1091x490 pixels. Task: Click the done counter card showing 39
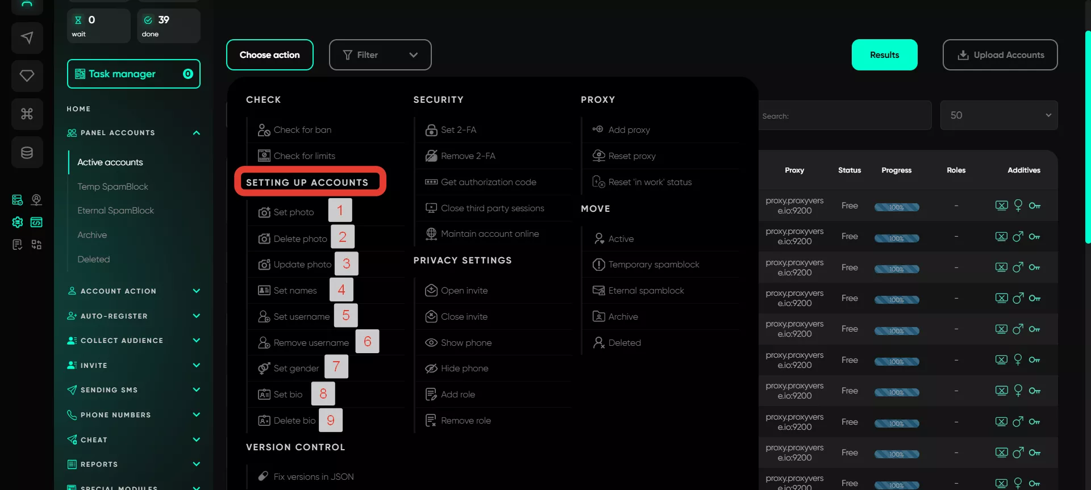[168, 26]
